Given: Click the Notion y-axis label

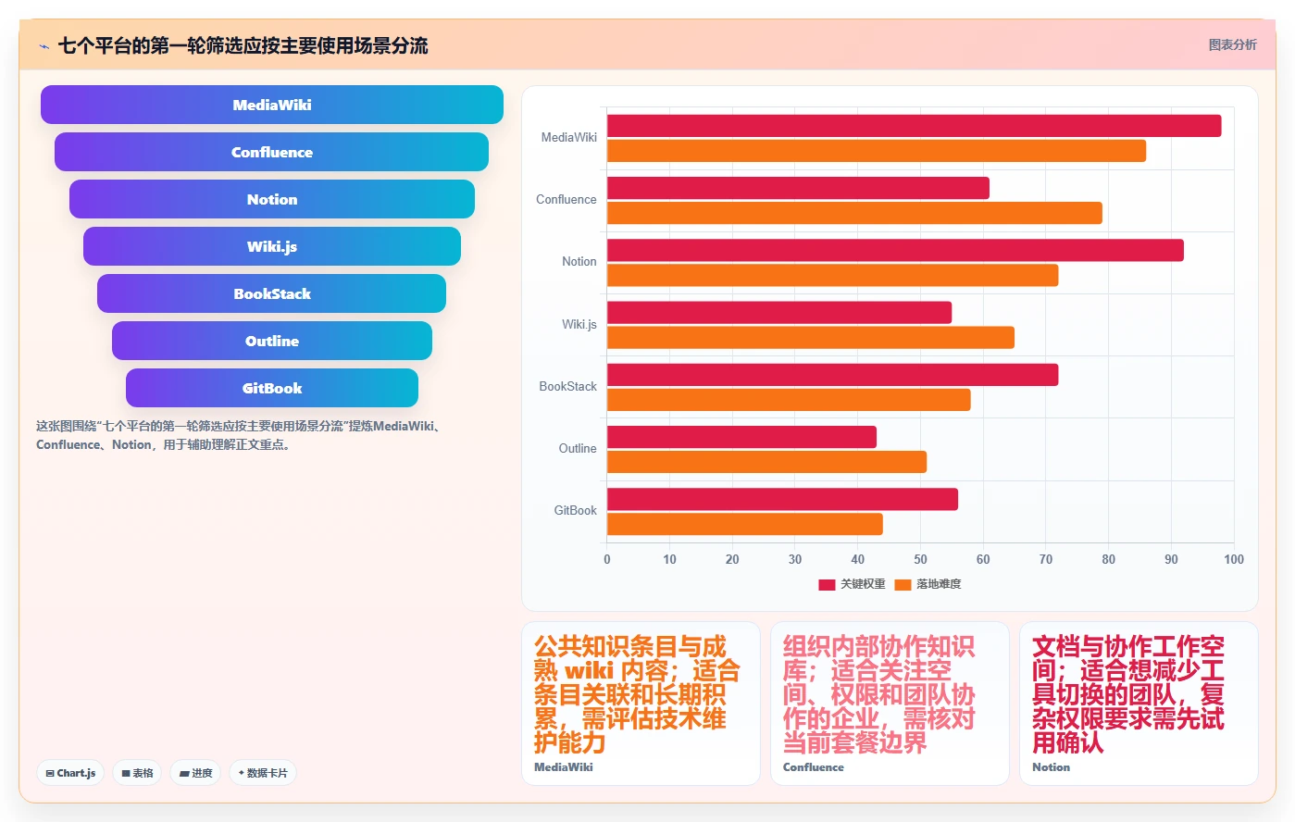Looking at the screenshot, I should 579,261.
